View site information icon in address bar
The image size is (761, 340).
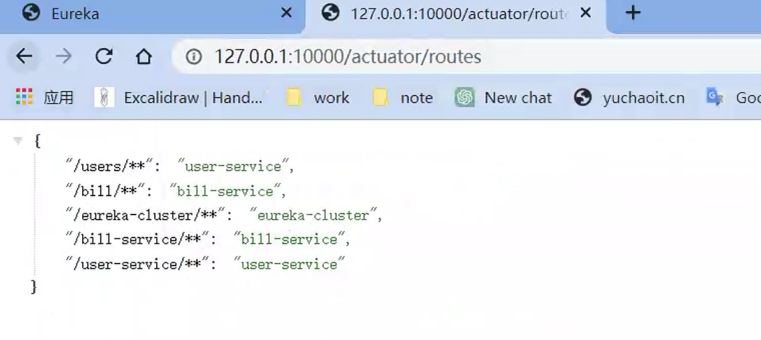[x=194, y=57]
